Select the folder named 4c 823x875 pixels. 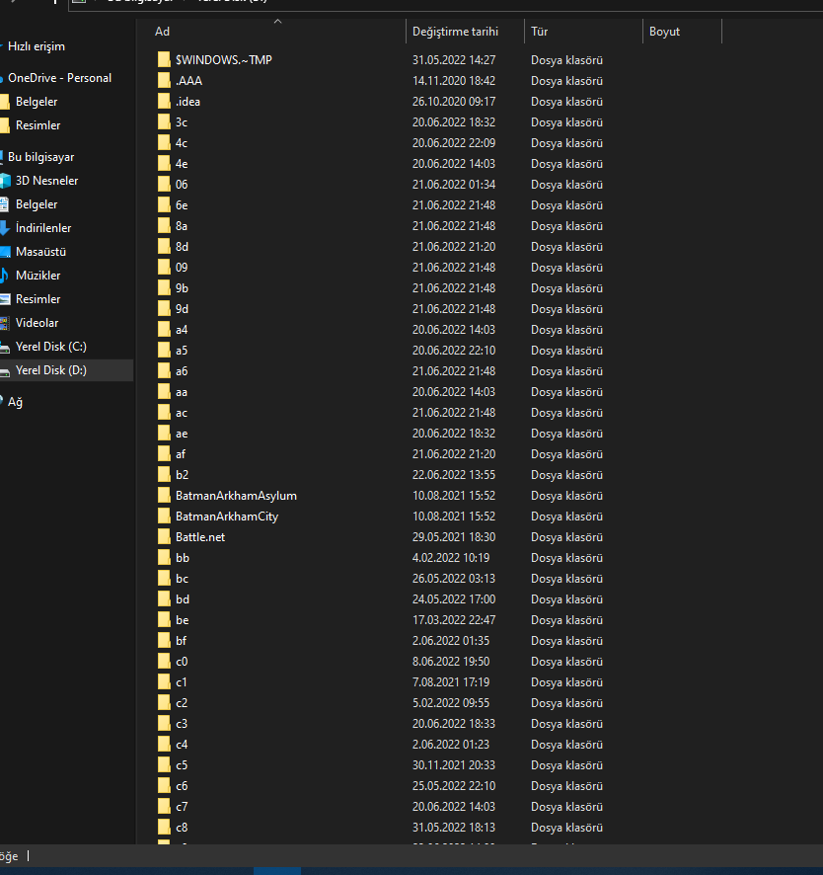coord(182,143)
